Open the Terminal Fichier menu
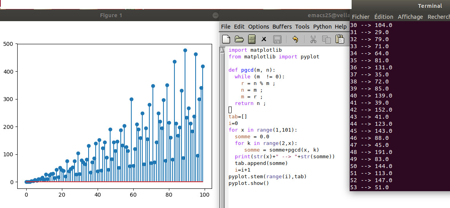This screenshot has height=208, width=450. coord(361,17)
